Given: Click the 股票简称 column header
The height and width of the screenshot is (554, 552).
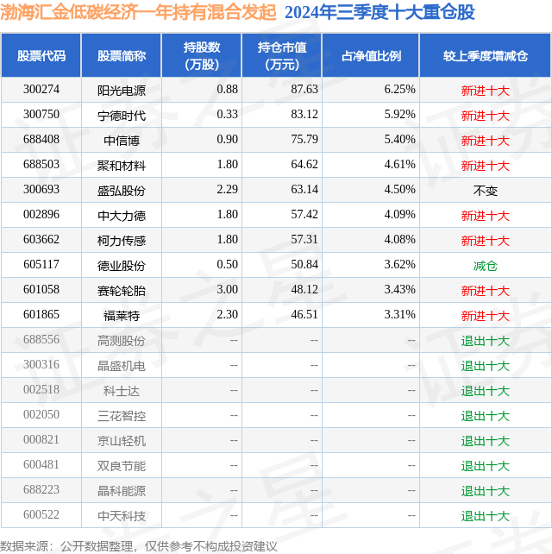Looking at the screenshot, I should click(122, 55).
